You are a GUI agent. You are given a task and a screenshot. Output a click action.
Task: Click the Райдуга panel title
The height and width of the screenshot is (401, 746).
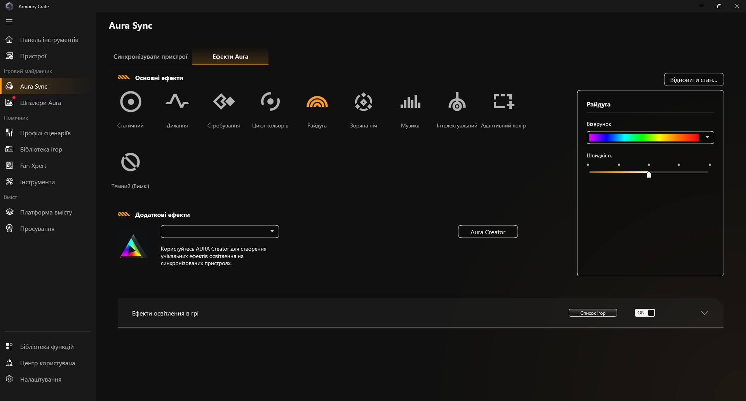click(x=598, y=105)
